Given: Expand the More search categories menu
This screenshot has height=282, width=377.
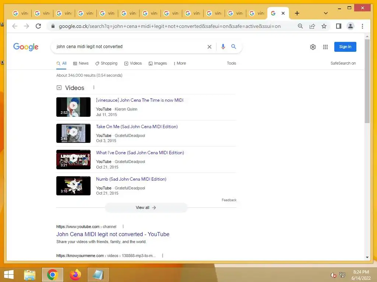Looking at the screenshot, I should click(x=180, y=63).
